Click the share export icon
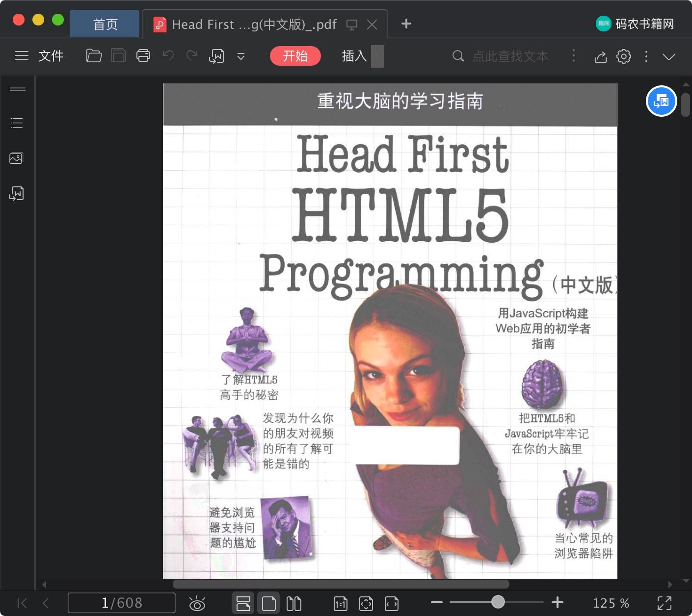 point(601,56)
